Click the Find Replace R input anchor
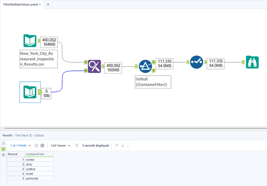 86,71
